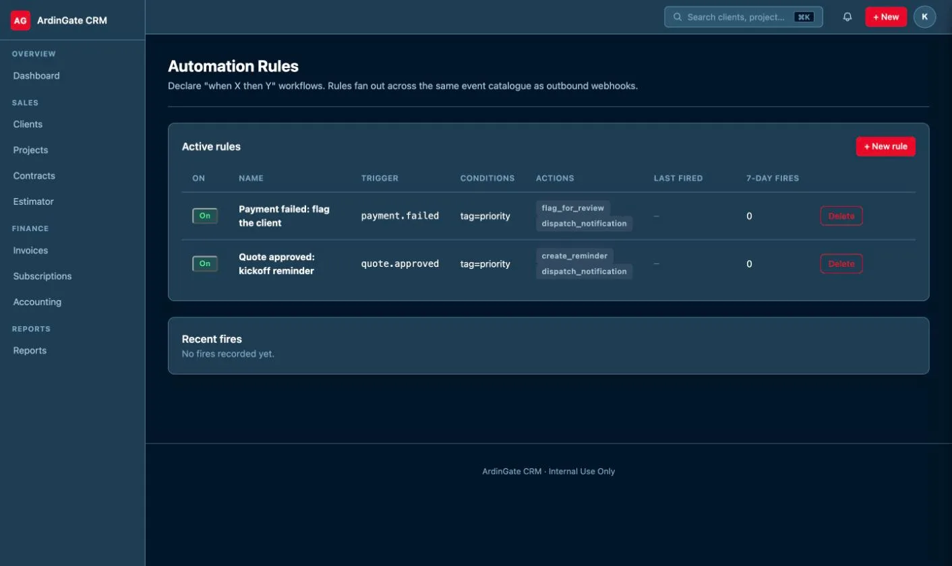Focus the Search clients, projects field
This screenshot has width=952, height=566.
(x=743, y=17)
